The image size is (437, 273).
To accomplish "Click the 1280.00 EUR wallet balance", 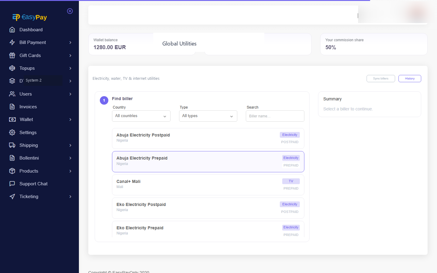I will [110, 47].
